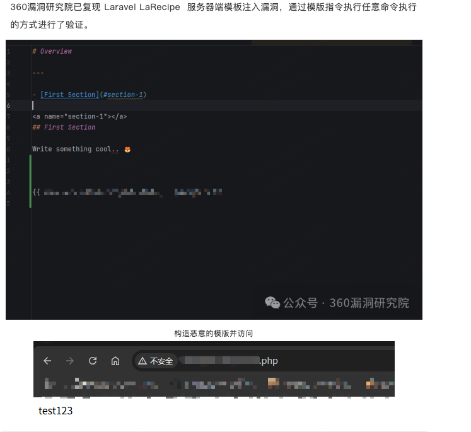Click the 'test123' output text

55,411
